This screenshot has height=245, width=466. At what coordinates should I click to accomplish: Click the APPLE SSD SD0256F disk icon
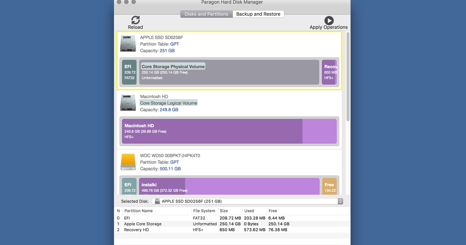[x=128, y=44]
